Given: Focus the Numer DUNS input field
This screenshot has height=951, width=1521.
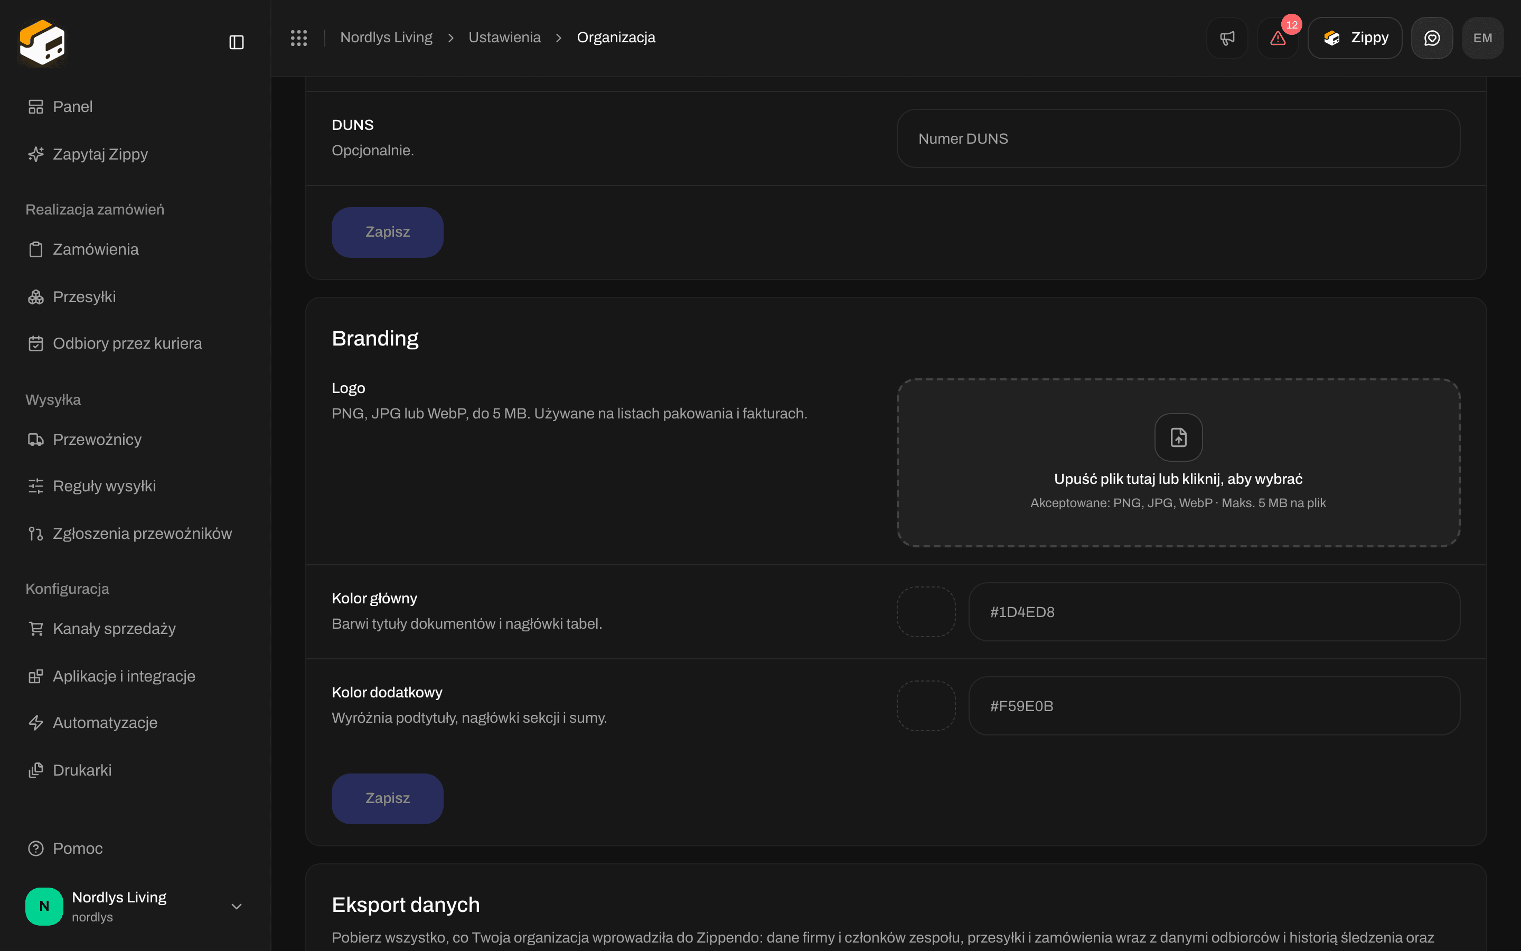Looking at the screenshot, I should coord(1178,138).
